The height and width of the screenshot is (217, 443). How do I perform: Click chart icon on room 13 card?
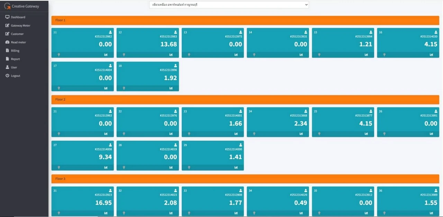point(236,55)
